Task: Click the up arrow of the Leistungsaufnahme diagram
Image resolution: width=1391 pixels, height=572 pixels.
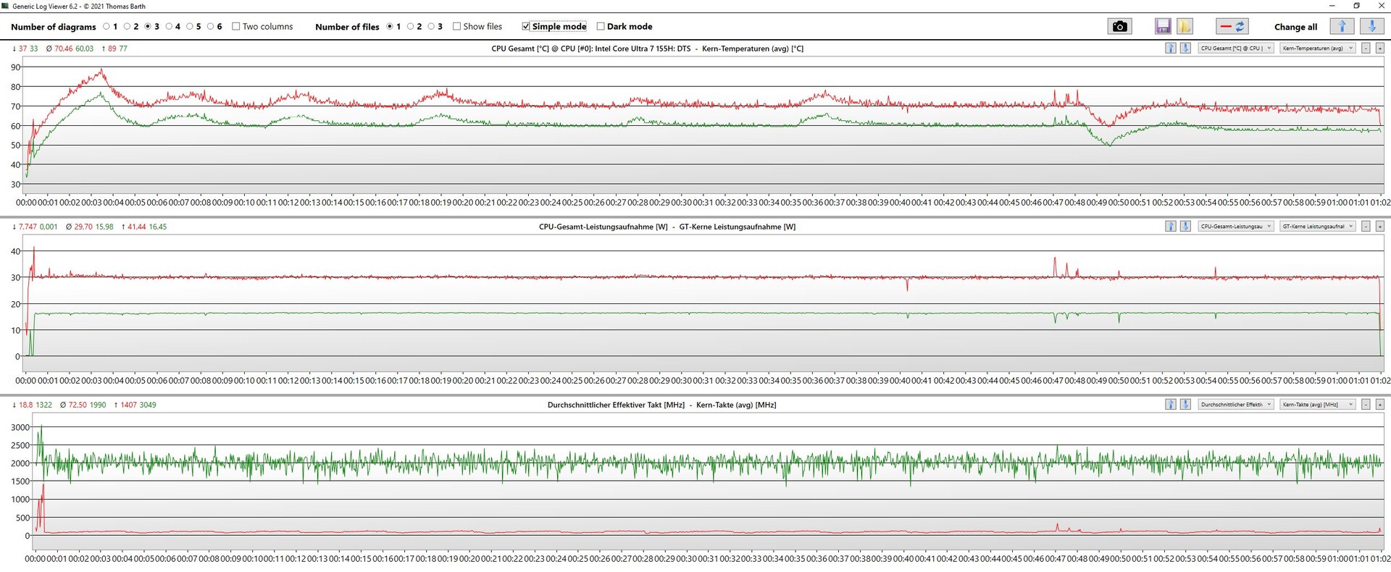Action: 1171,227
